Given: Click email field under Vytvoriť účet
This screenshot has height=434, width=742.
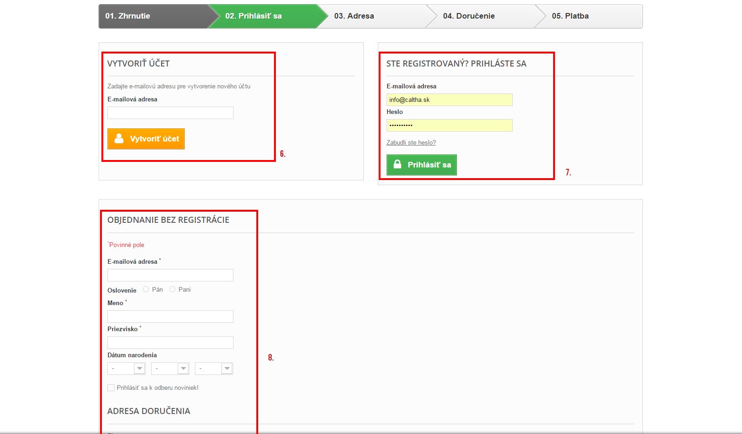Looking at the screenshot, I should pyautogui.click(x=170, y=113).
